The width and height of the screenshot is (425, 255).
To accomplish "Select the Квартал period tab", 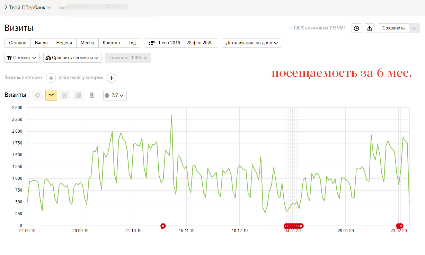I will click(x=112, y=43).
